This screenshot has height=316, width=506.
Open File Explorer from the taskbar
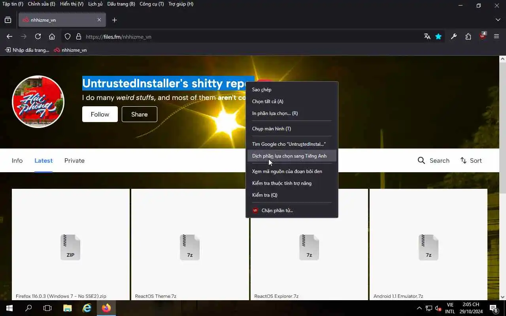(x=68, y=308)
